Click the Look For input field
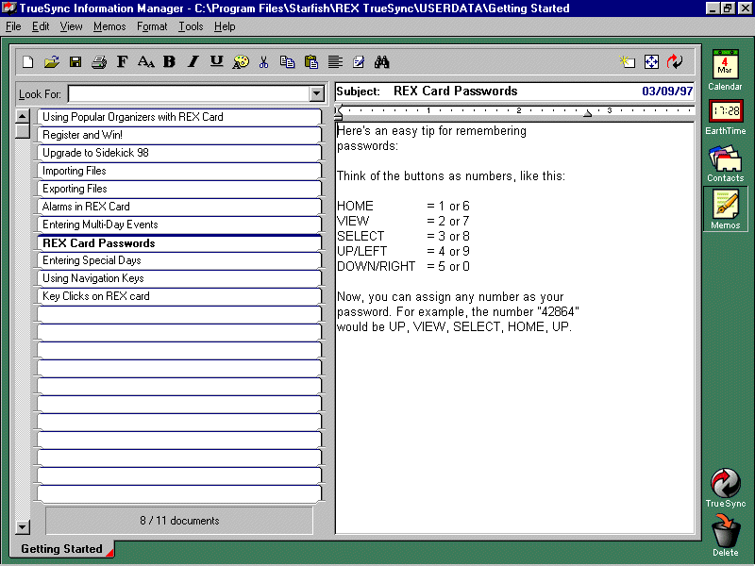Screen dimensions: 755x566 pos(190,93)
